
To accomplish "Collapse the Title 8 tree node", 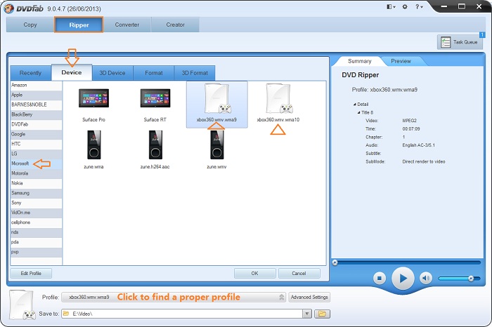I will coord(359,112).
